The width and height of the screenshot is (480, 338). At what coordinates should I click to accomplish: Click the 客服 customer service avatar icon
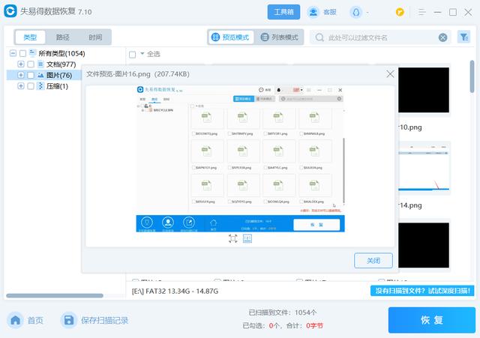pos(313,12)
